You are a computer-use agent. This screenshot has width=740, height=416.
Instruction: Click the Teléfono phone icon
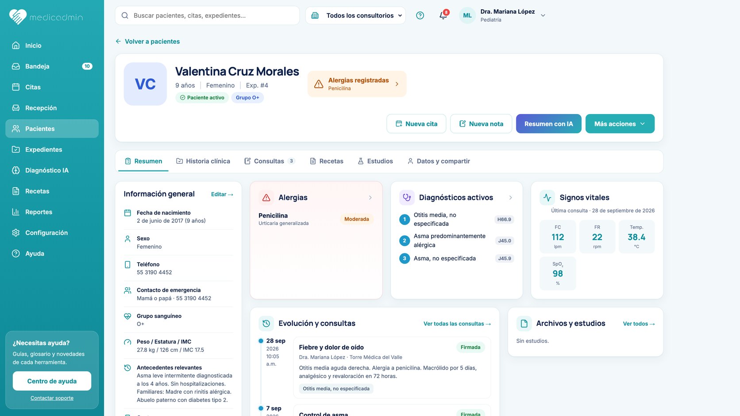pos(127,265)
